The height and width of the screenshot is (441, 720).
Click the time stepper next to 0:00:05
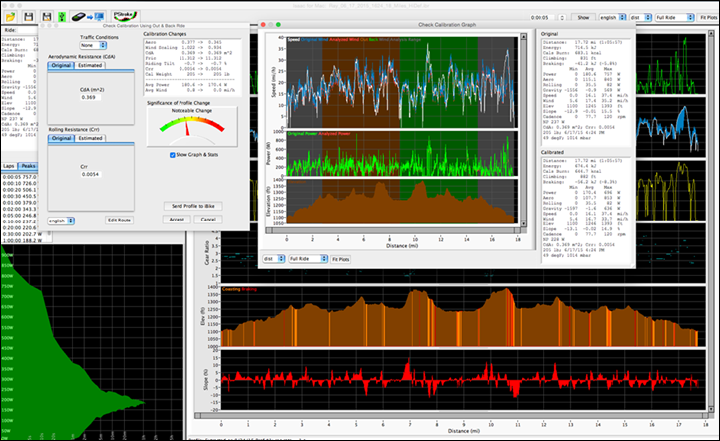pos(562,17)
